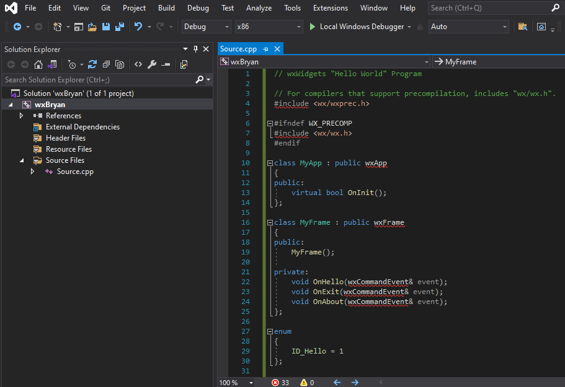Viewport: 565px width, 387px height.
Task: Open the Analyze menu
Action: point(259,8)
